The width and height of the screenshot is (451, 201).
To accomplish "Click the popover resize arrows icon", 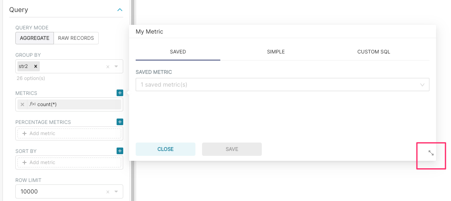I will click(x=431, y=153).
